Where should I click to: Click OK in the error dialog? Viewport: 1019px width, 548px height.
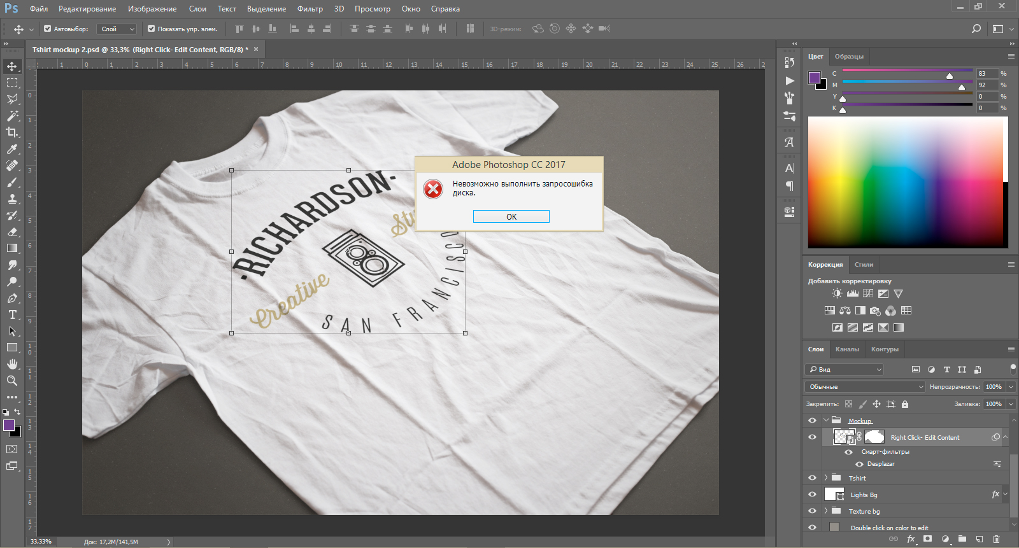point(511,217)
